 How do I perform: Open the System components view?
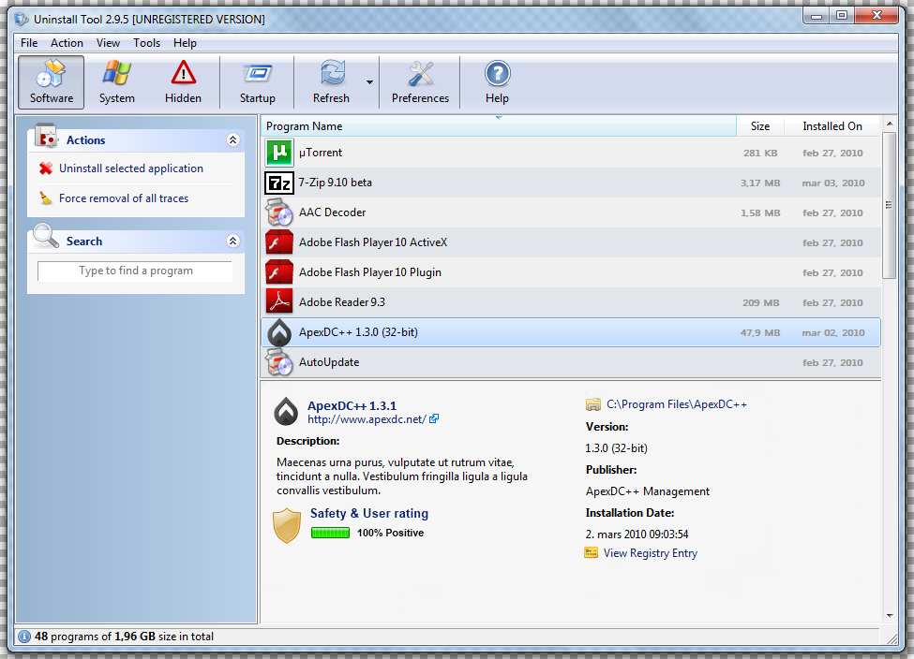pyautogui.click(x=116, y=82)
